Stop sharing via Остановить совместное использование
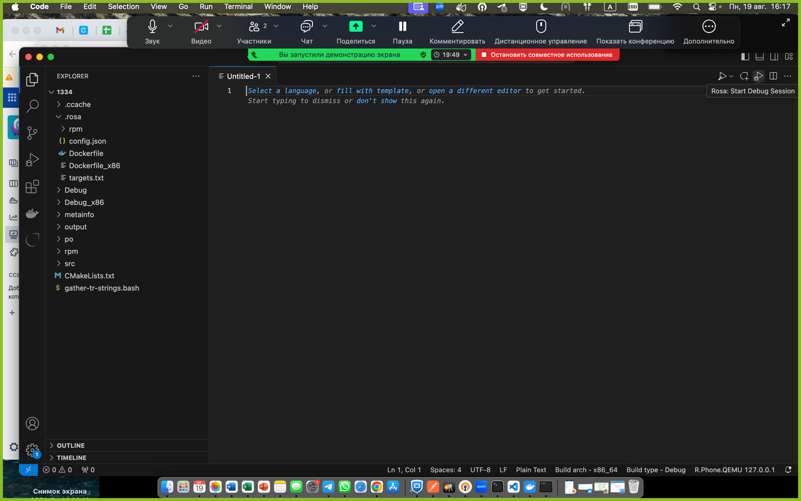 (547, 55)
